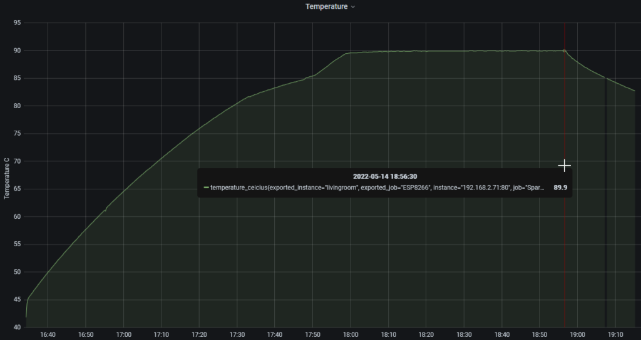Viewport: 641px width, 340px height.
Task: Click the vertical Temperature C axis title
Action: [x=7, y=178]
